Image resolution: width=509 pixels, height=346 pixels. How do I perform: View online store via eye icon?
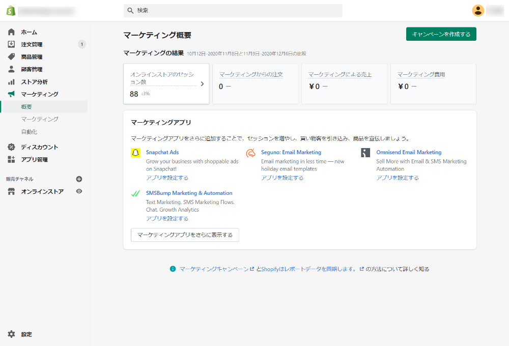[79, 191]
